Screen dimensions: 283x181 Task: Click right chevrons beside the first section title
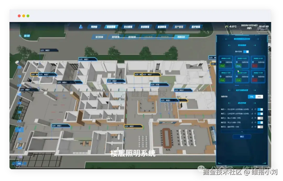click(x=255, y=45)
